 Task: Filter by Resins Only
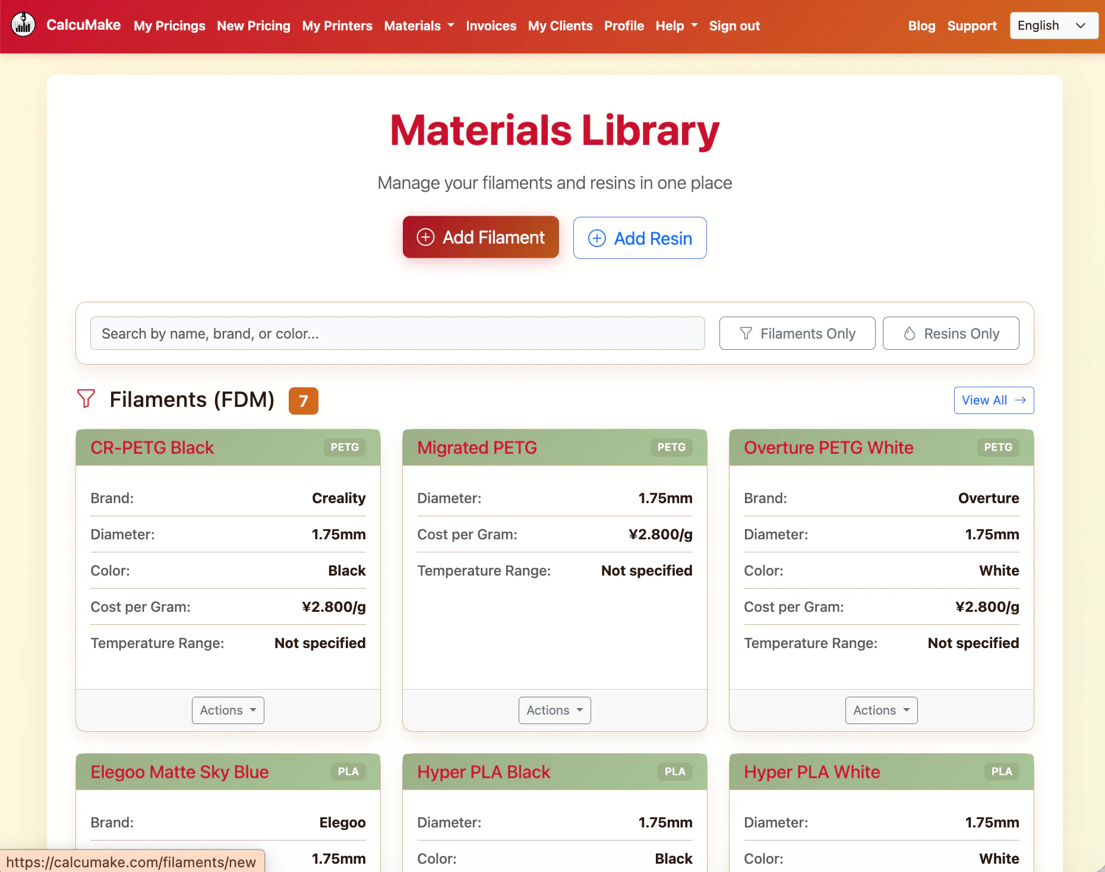click(951, 333)
